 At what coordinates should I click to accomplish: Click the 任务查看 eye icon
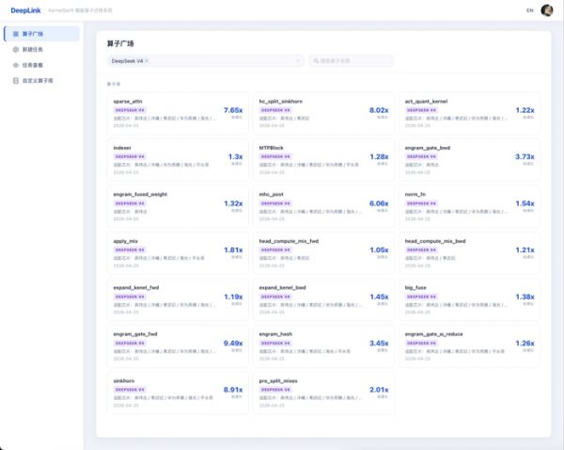pyautogui.click(x=15, y=65)
